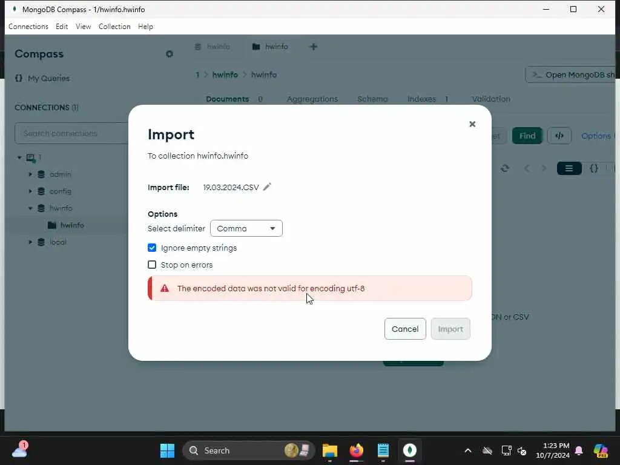Open Windows Start menu

pyautogui.click(x=167, y=450)
